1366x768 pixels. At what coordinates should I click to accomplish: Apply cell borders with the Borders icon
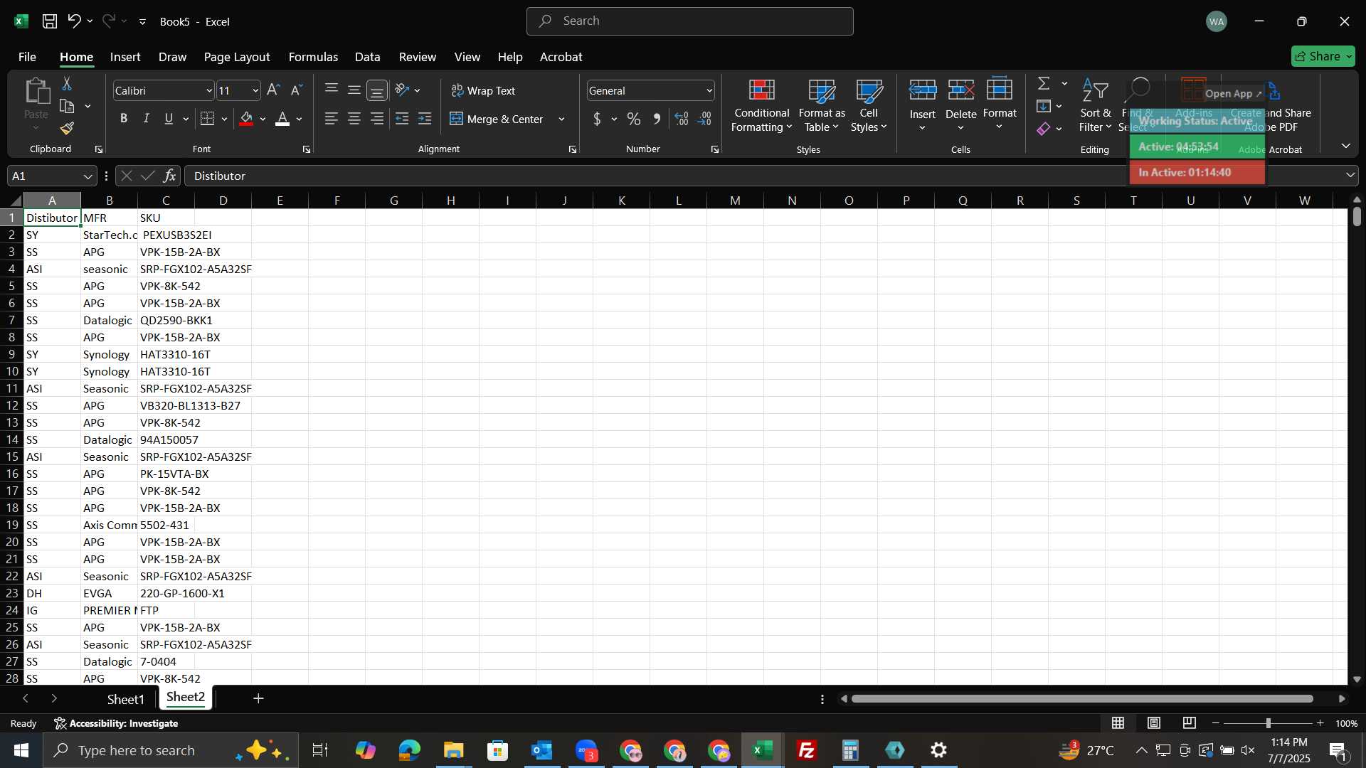pyautogui.click(x=208, y=119)
